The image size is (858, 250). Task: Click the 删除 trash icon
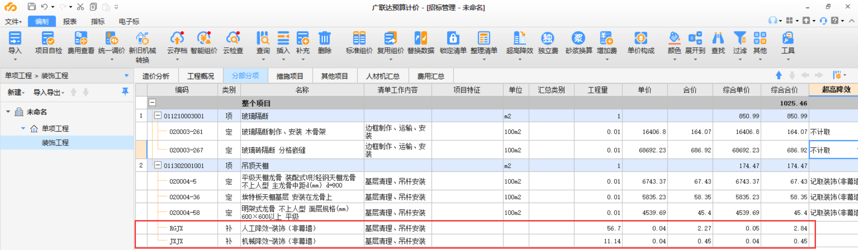click(x=325, y=38)
